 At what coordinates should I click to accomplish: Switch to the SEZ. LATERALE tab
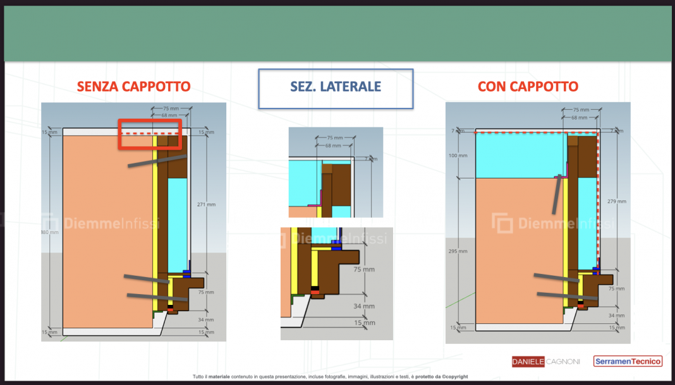[336, 88]
